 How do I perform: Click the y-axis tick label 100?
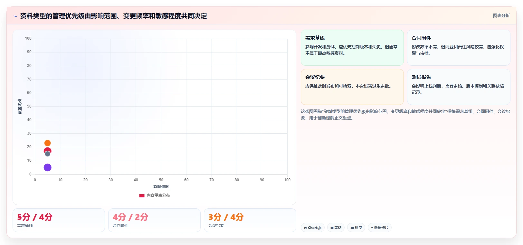click(28, 38)
